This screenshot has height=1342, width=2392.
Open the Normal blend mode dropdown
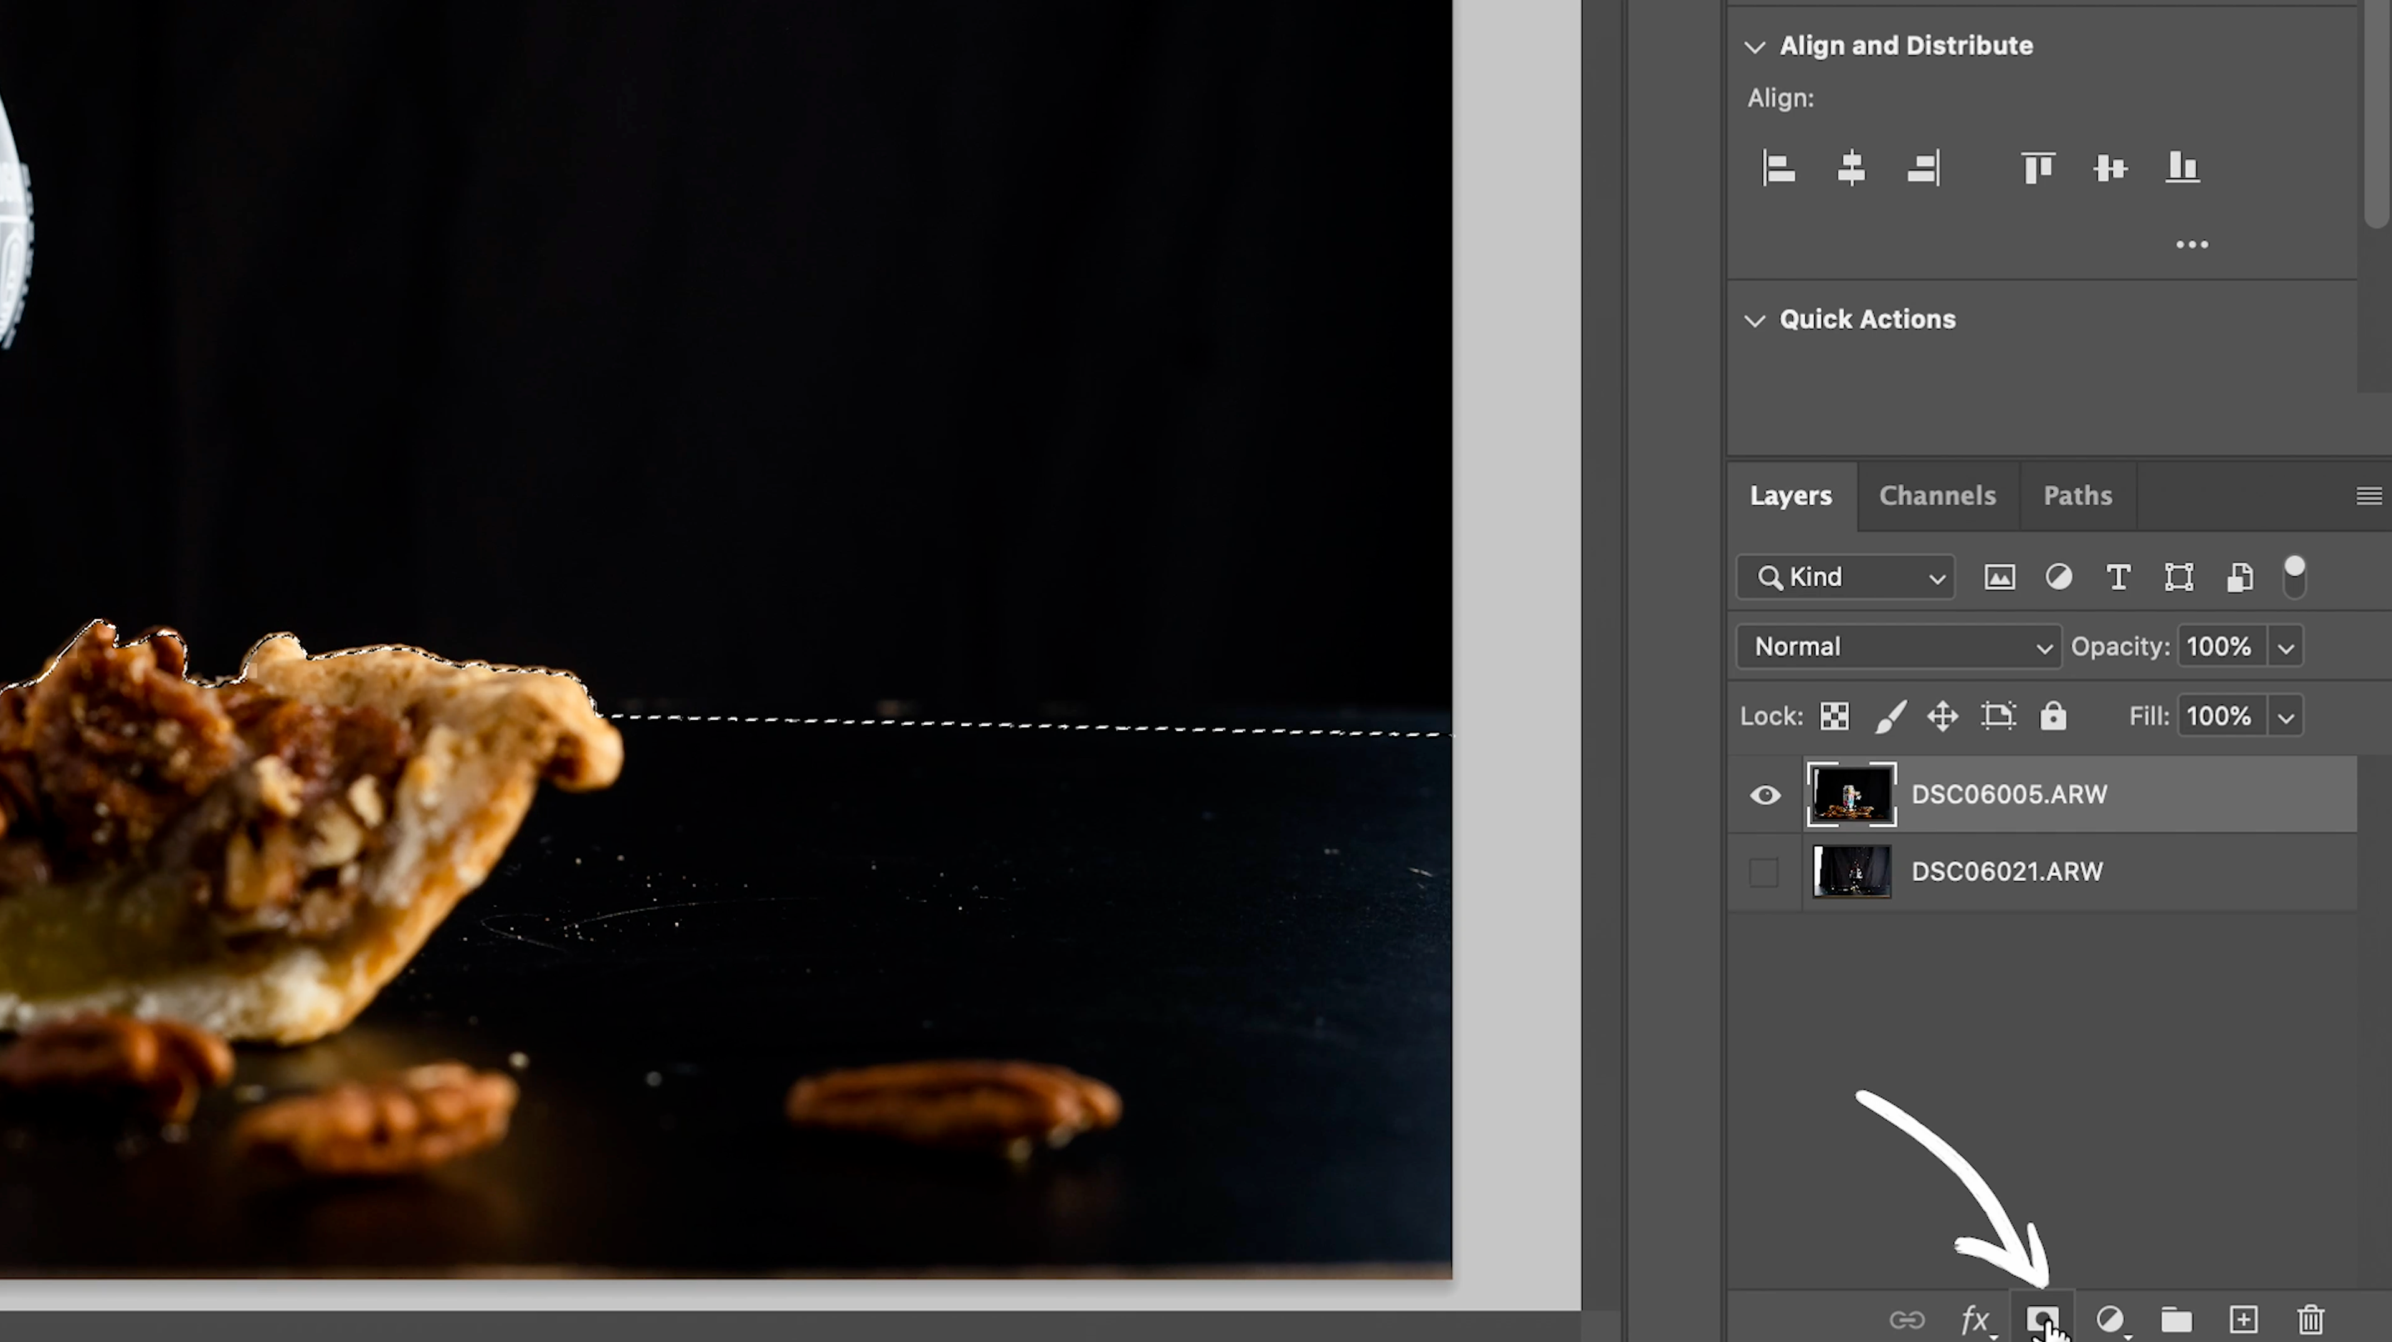point(1898,646)
